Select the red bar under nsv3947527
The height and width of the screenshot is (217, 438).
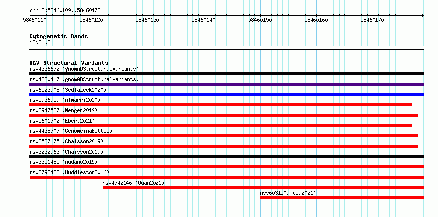[x=224, y=115]
